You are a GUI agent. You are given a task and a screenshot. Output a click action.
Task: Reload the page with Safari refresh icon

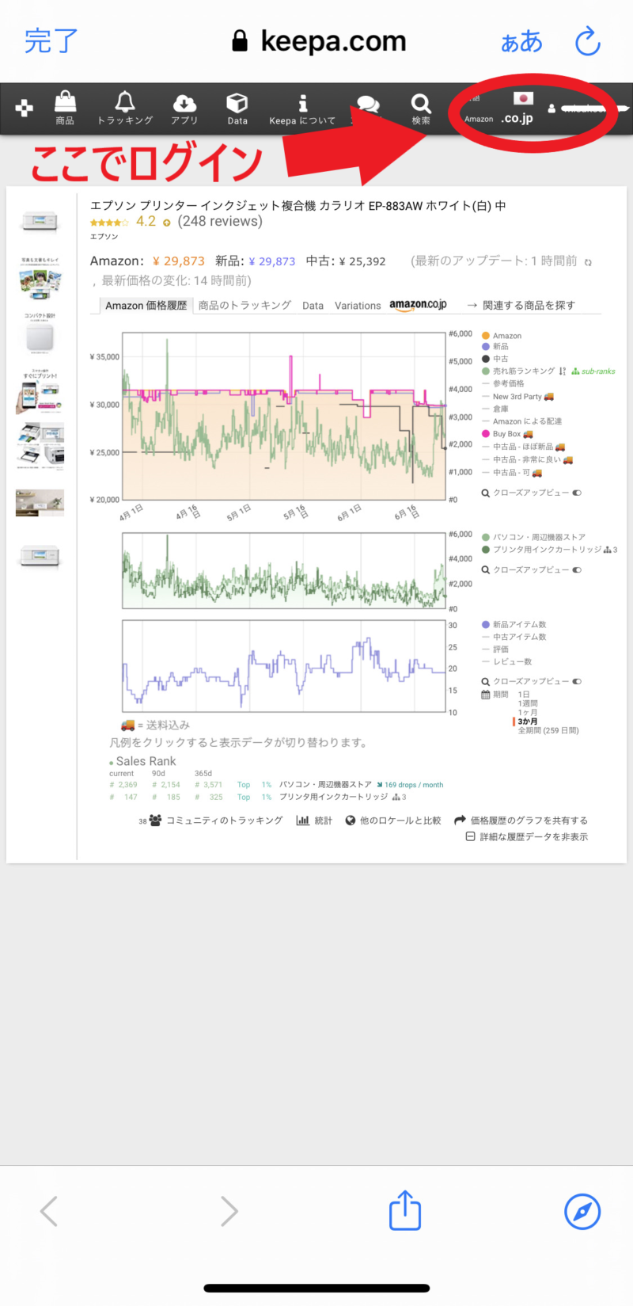pyautogui.click(x=587, y=41)
